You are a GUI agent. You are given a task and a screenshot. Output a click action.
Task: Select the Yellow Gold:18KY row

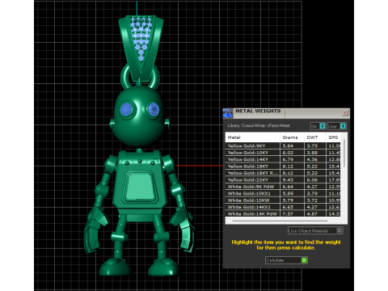pyautogui.click(x=283, y=167)
